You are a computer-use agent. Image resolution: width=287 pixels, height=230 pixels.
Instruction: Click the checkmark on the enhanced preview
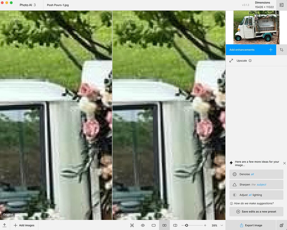point(118,214)
